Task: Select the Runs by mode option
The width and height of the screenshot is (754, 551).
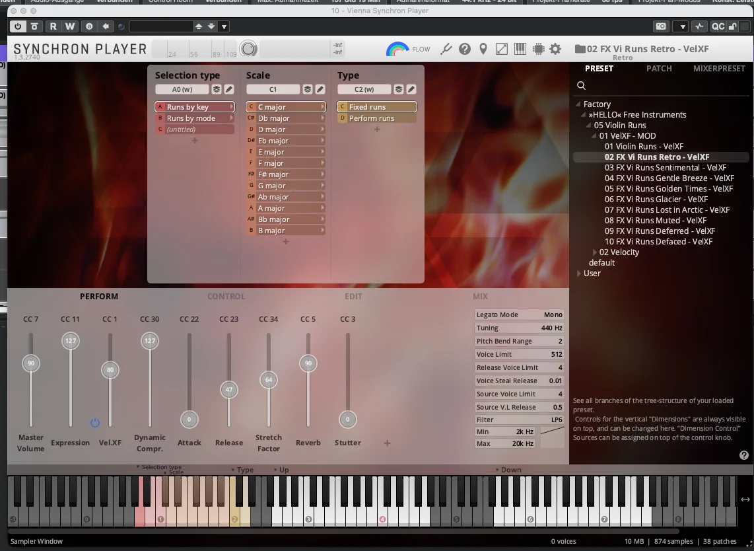Action: (x=195, y=118)
